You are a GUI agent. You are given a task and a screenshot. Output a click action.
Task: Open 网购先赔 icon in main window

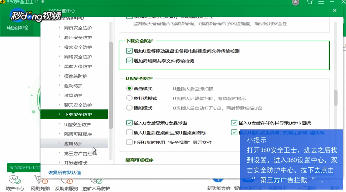[40, 183]
